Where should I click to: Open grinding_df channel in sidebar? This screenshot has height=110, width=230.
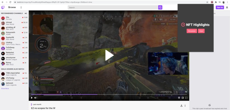tap(14, 28)
